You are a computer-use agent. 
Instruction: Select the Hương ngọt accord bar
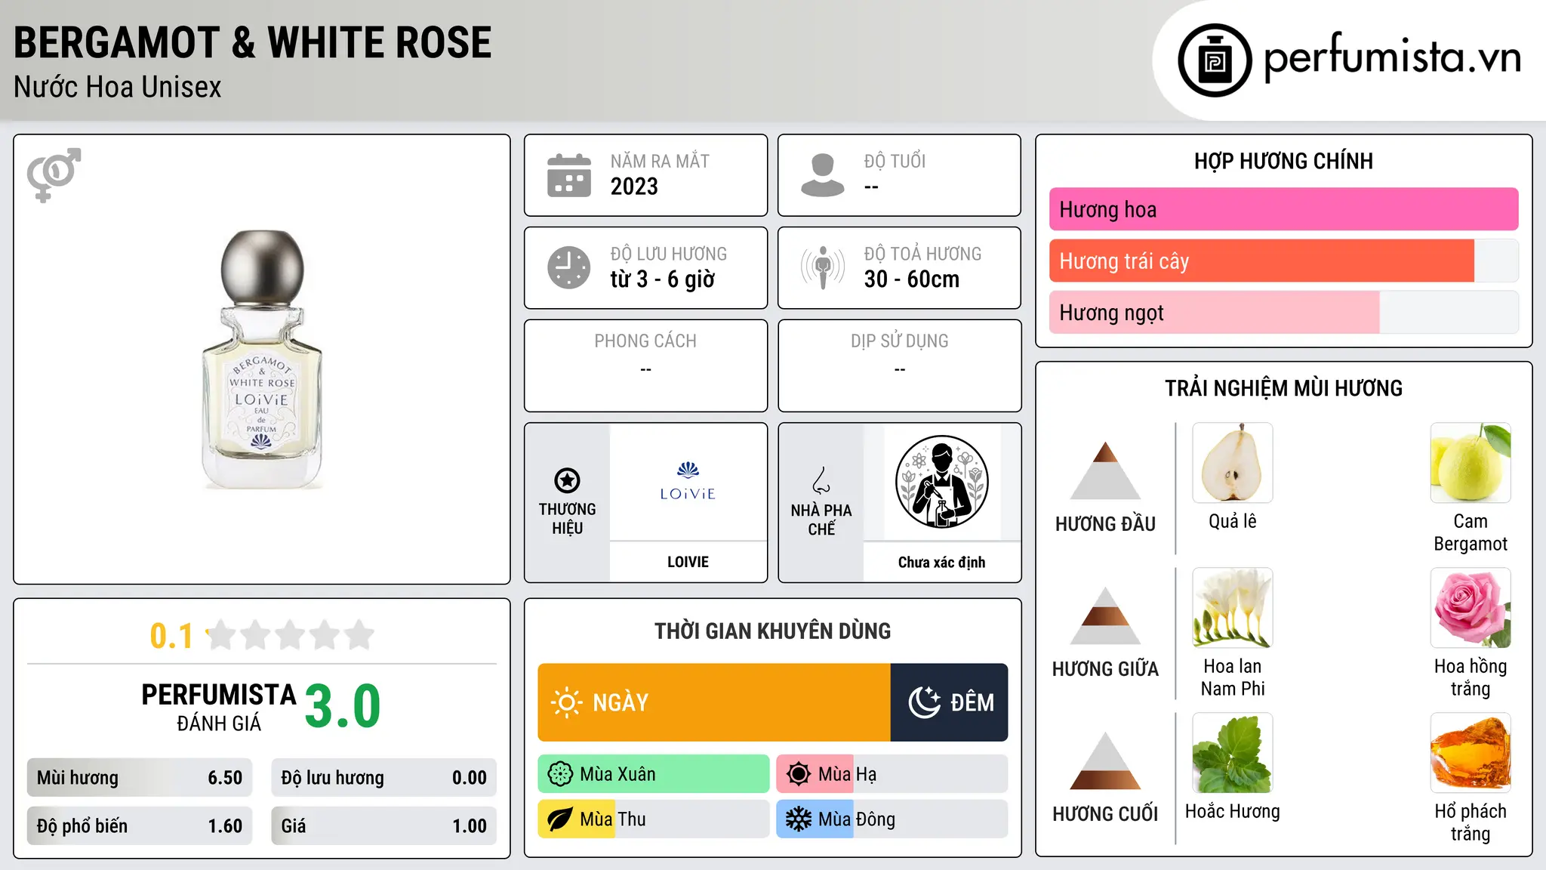coord(1283,312)
